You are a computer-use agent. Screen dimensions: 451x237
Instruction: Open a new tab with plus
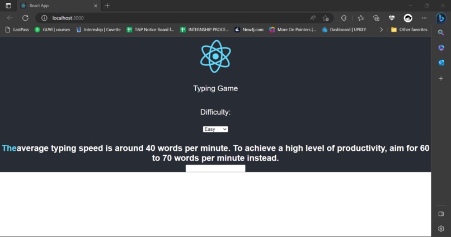pos(107,6)
